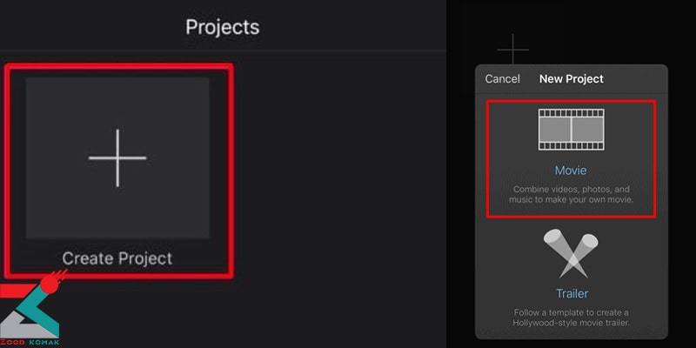Tap the right frame of the filmstrip icon
Image resolution: width=696 pixels, height=348 pixels.
point(587,130)
